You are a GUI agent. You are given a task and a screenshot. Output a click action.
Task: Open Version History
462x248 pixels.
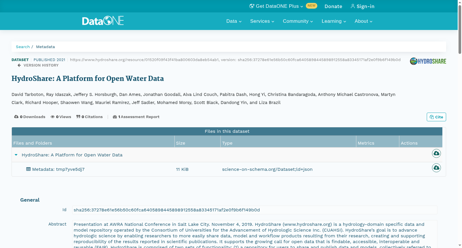[38, 65]
